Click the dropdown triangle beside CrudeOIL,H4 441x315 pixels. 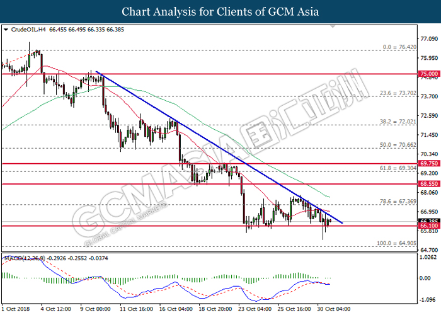click(6, 30)
